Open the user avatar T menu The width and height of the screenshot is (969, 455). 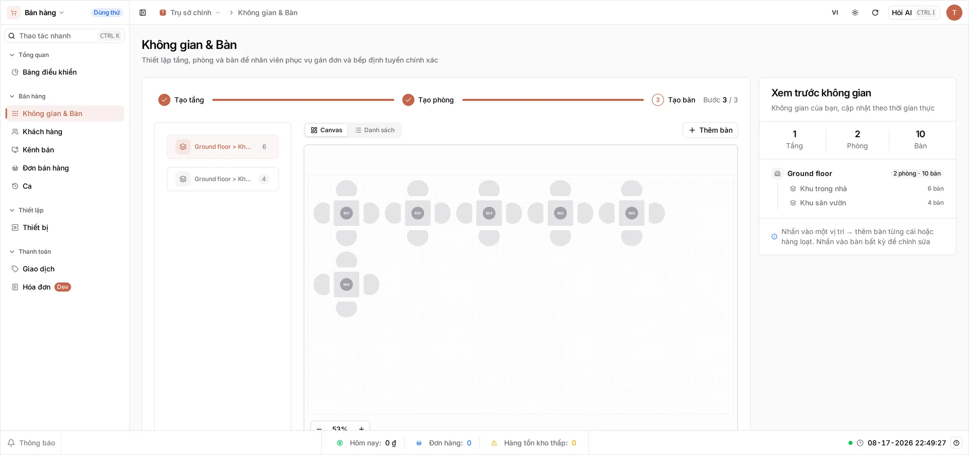click(954, 13)
